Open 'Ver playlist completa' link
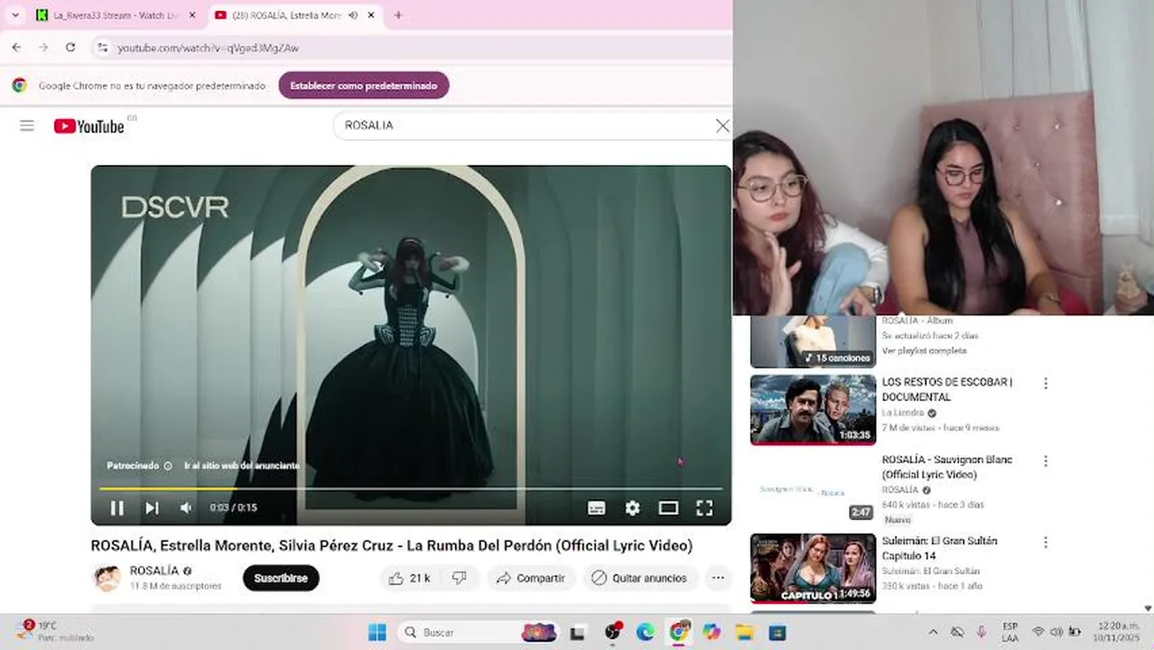 point(924,350)
